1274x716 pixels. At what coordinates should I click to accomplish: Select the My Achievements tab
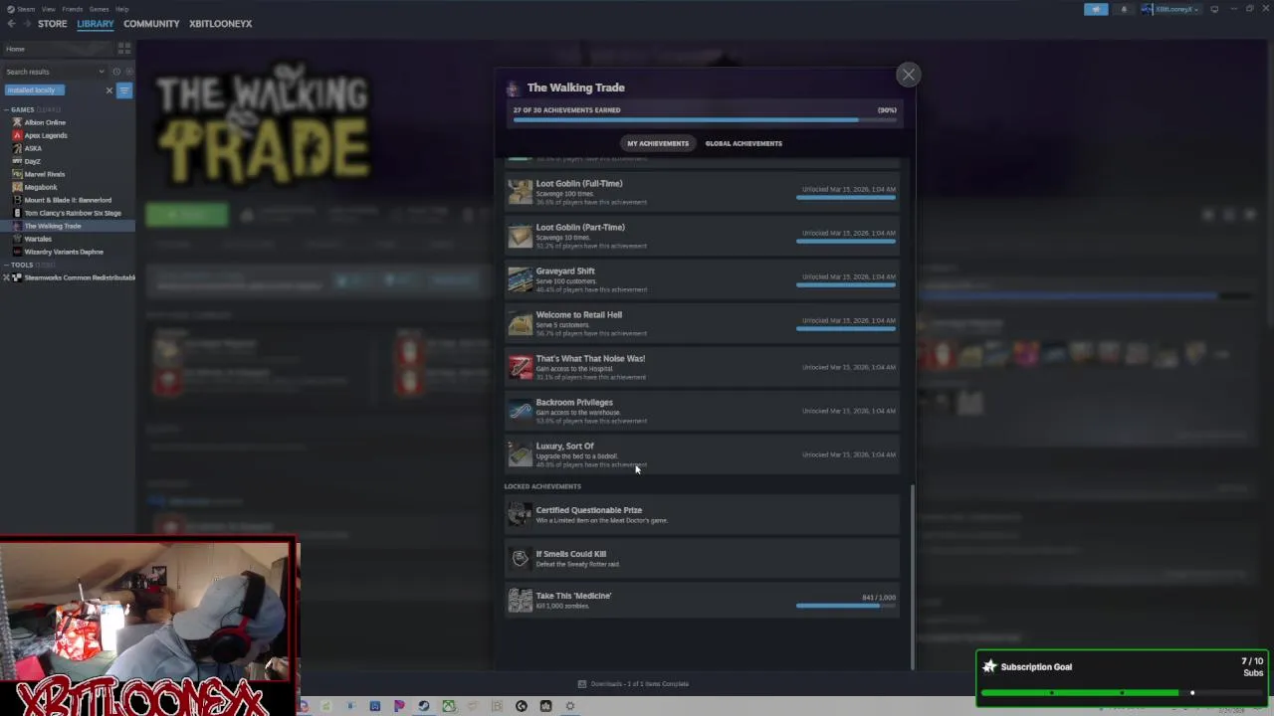pos(658,143)
